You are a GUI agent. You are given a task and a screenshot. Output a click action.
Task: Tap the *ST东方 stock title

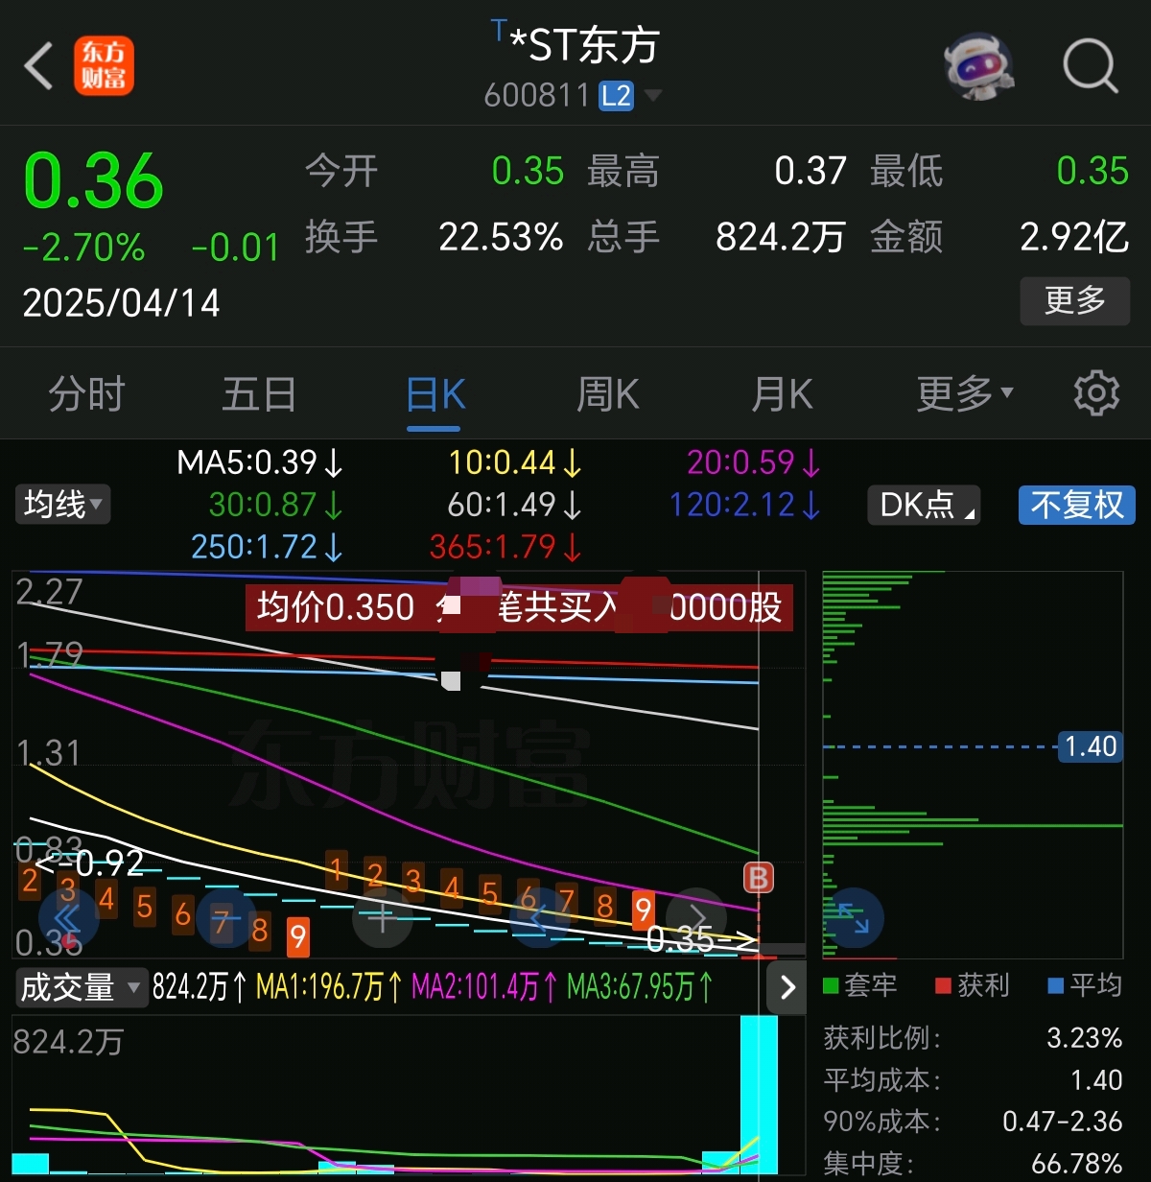coord(584,45)
